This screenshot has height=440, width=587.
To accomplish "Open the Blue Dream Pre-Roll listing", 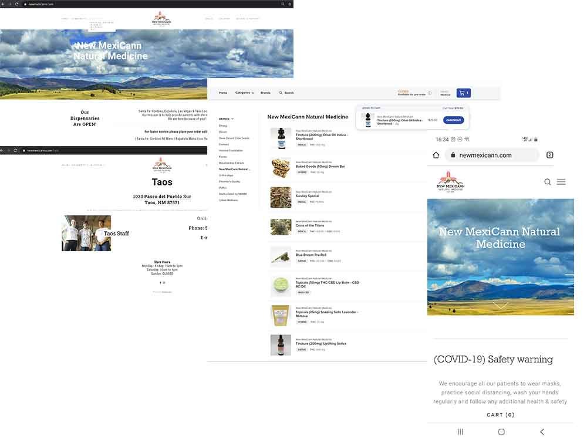I will [311, 255].
